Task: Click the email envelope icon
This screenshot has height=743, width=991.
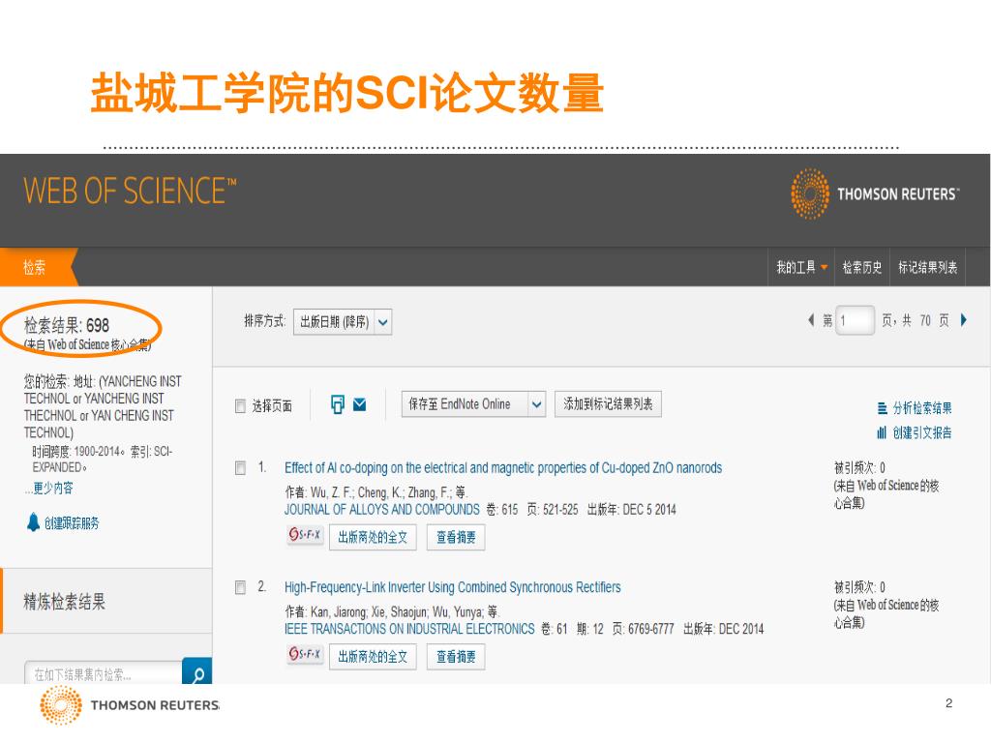Action: pyautogui.click(x=360, y=404)
